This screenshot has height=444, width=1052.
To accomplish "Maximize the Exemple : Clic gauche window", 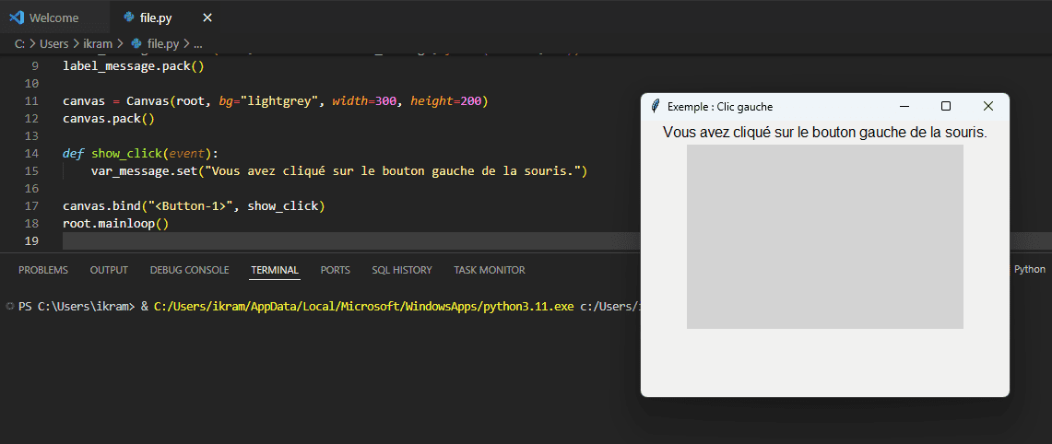I will (x=946, y=106).
